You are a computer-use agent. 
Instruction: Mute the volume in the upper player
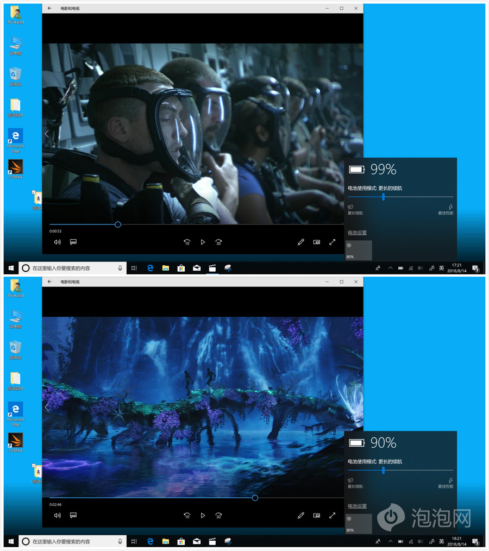pos(57,242)
